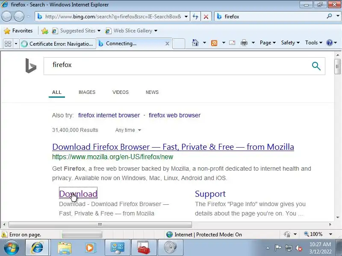Open the zoom level 100% control
The width and height of the screenshot is (342, 256).
[318, 234]
